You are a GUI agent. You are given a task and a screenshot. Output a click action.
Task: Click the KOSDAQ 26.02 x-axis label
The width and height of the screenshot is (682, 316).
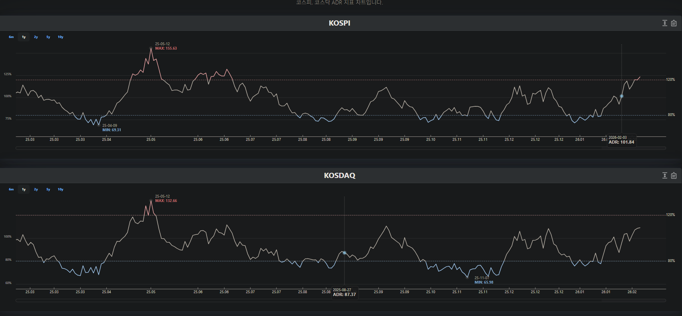point(632,292)
